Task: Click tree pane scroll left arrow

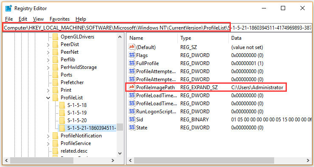Action: click(6, 160)
